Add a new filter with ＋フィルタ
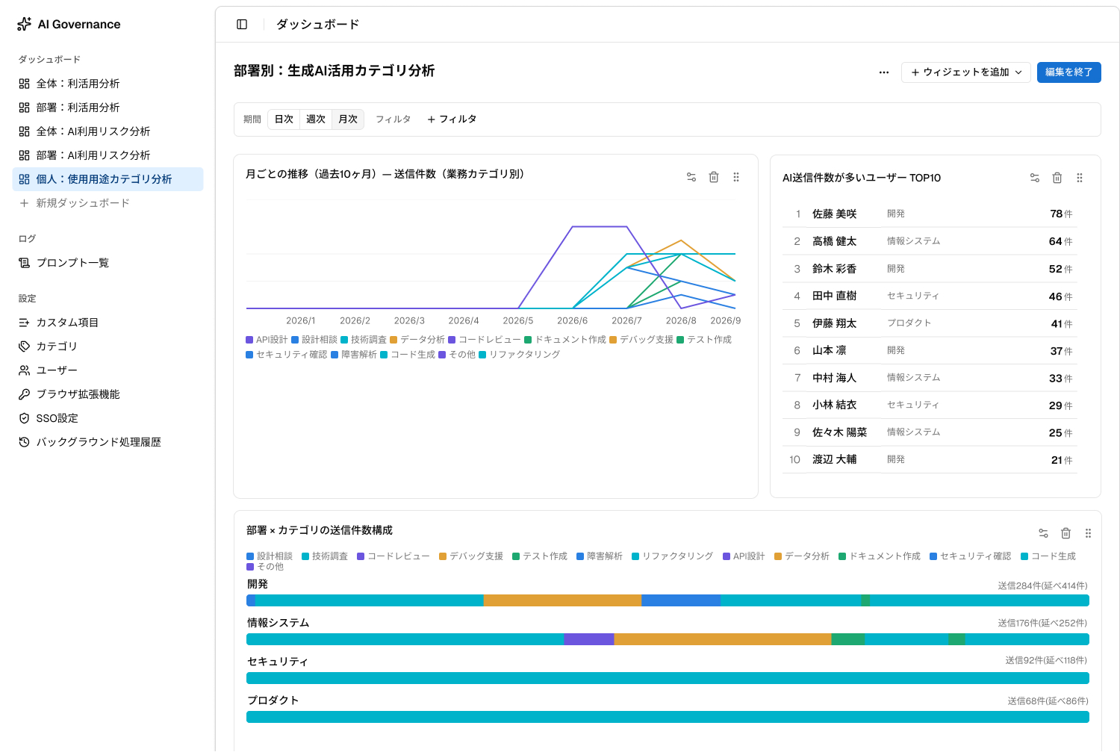 coord(452,119)
